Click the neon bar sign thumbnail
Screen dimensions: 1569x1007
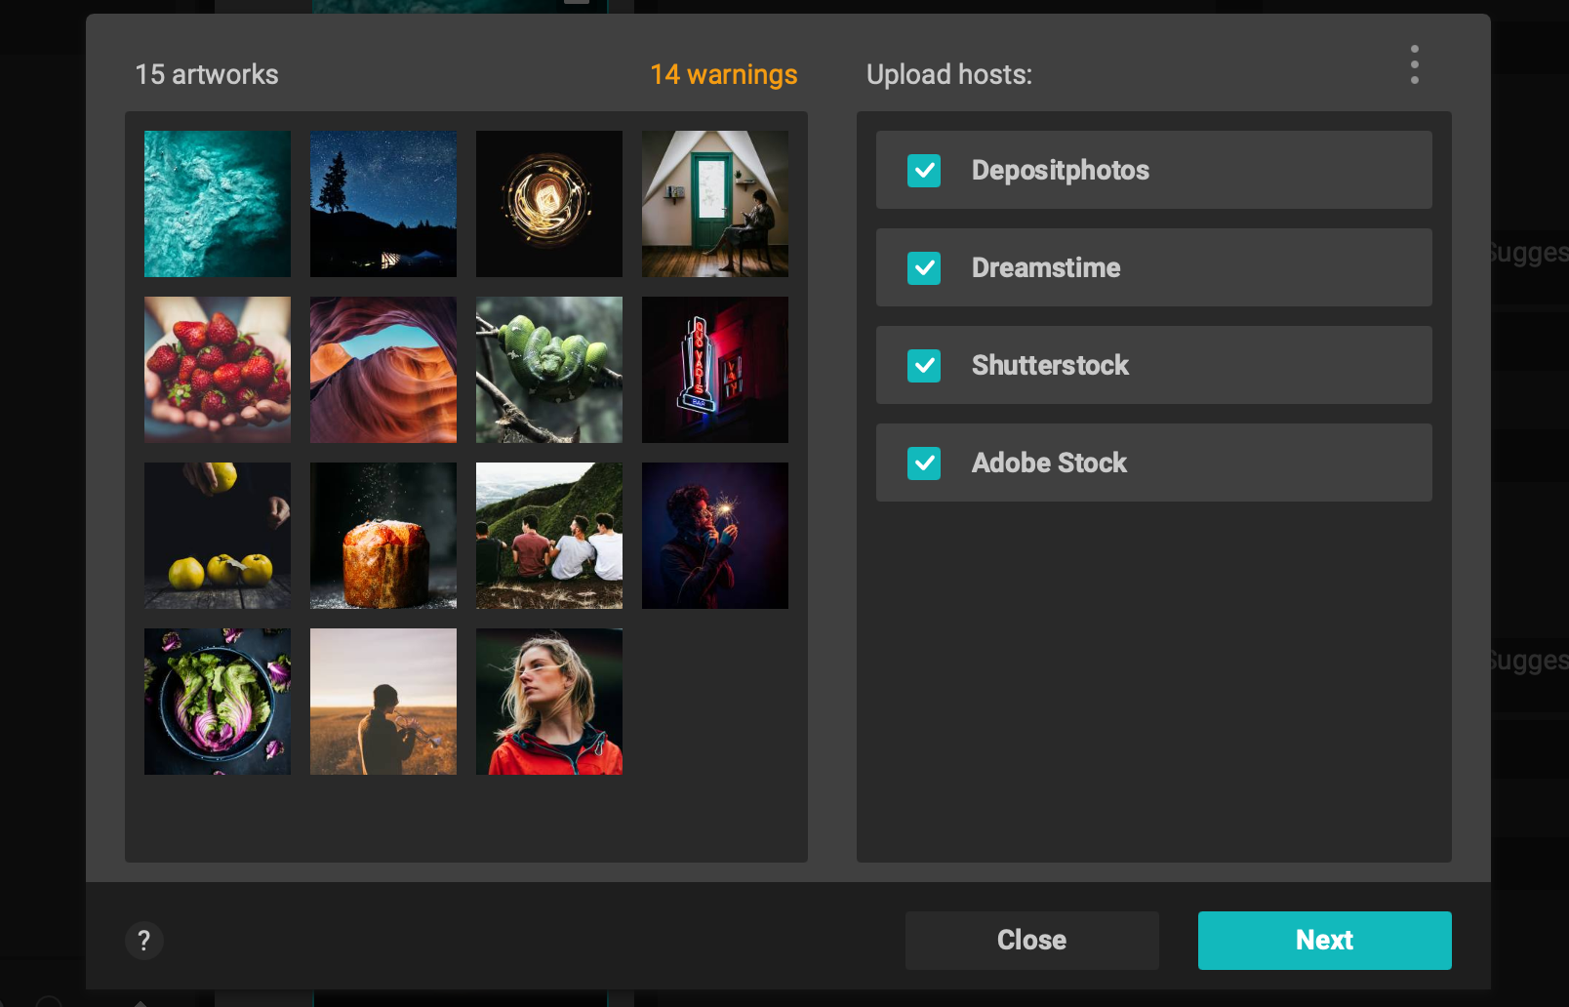pyautogui.click(x=714, y=369)
